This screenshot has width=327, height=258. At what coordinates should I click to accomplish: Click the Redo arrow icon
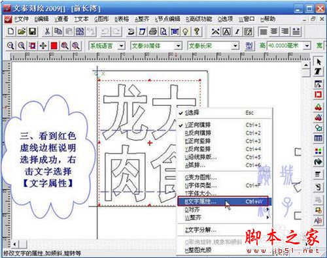116,32
